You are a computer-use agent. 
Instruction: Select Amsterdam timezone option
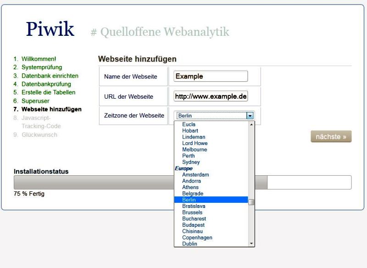pyautogui.click(x=211, y=174)
